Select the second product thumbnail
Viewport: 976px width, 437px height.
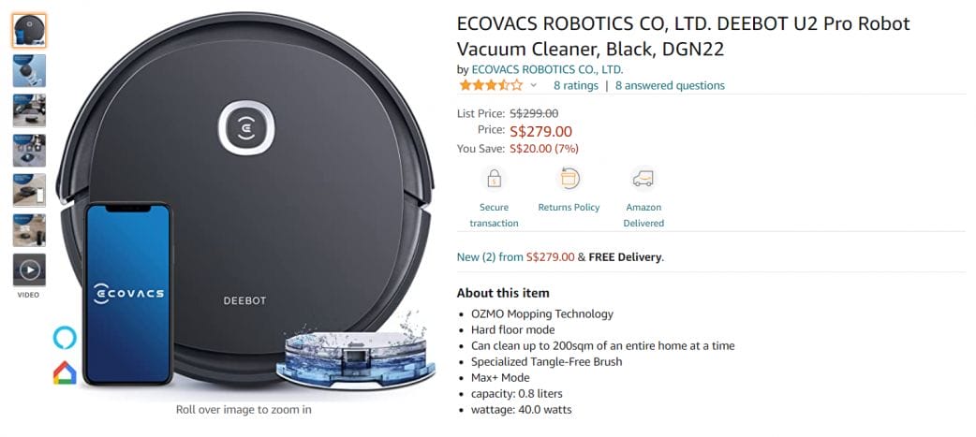(29, 71)
